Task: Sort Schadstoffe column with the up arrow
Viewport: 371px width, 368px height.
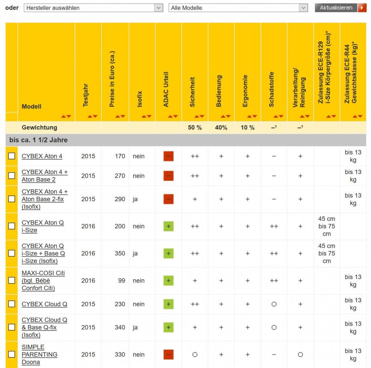Action: (276, 116)
